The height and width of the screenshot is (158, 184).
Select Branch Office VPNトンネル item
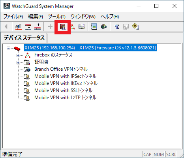[x=61, y=69]
